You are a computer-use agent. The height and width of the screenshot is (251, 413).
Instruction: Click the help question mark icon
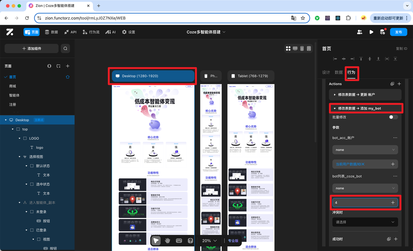[x=190, y=241]
